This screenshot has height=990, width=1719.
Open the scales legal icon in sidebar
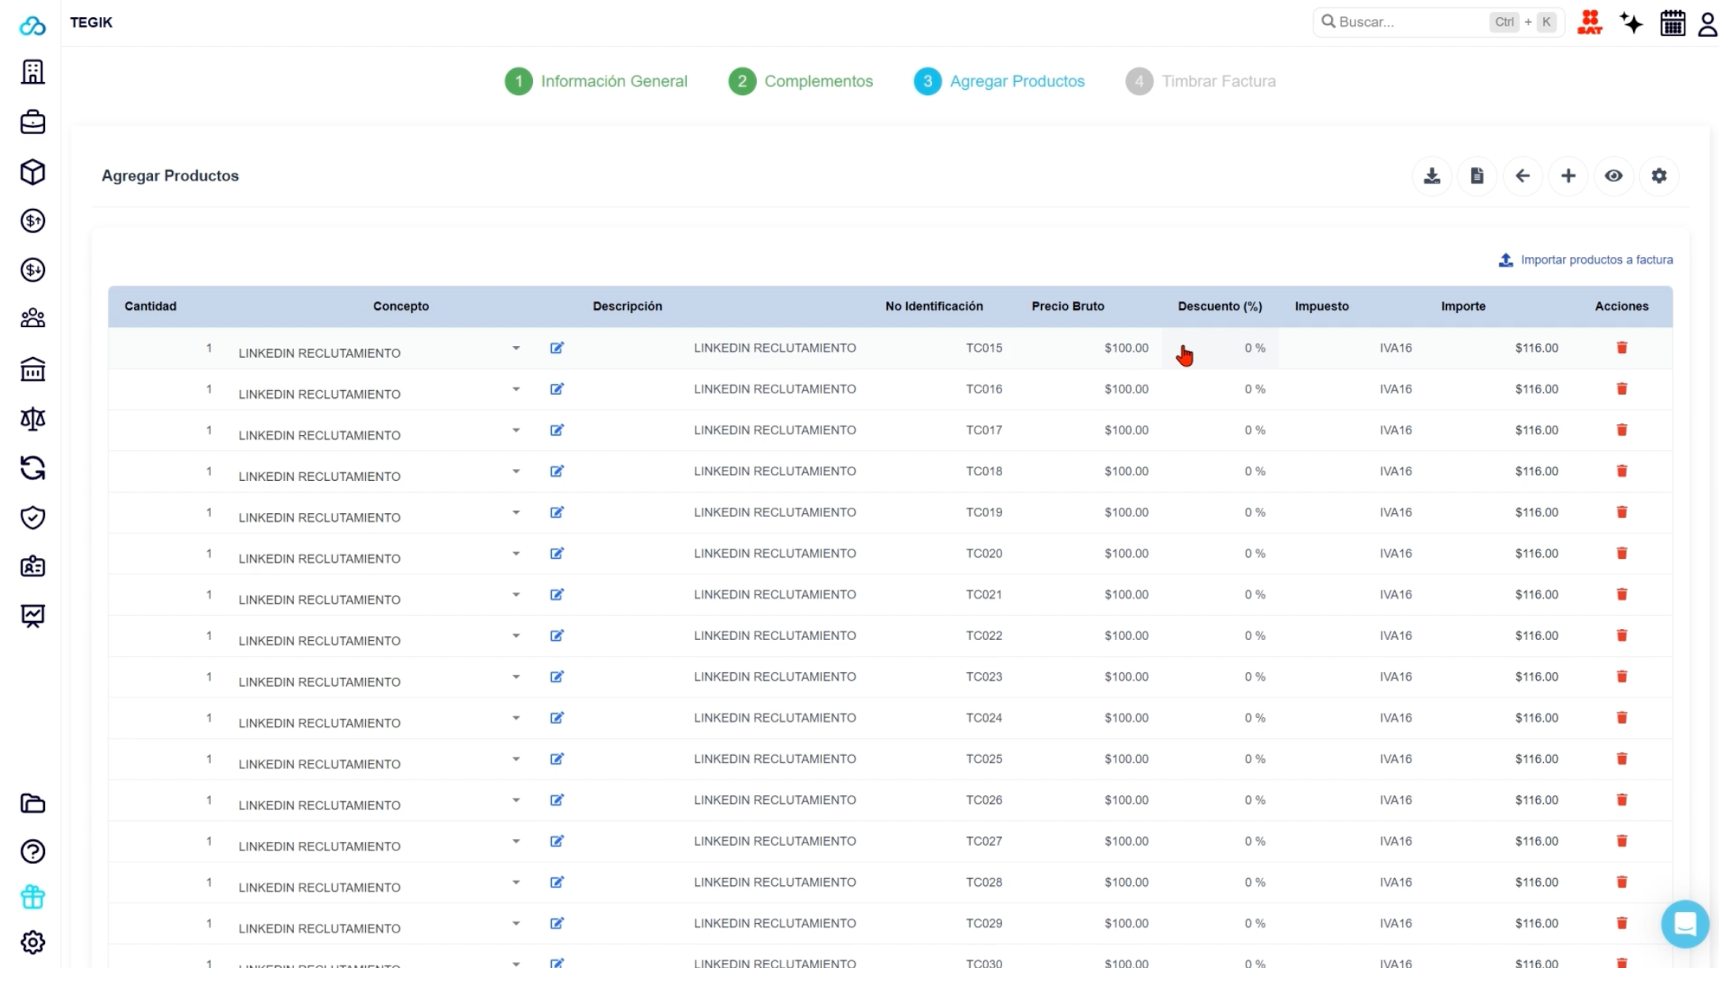[x=32, y=419]
